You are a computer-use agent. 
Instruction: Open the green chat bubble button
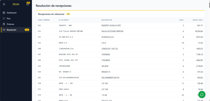coord(202,94)
